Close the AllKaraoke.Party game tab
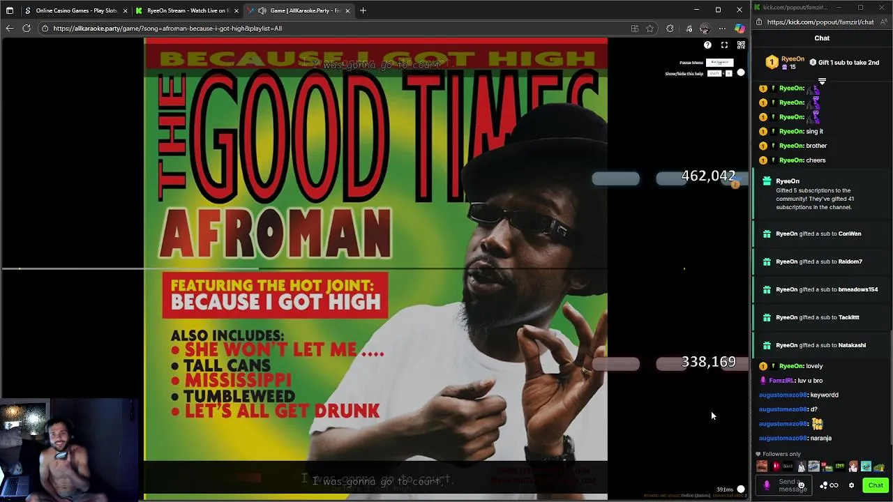This screenshot has width=893, height=502. click(347, 10)
